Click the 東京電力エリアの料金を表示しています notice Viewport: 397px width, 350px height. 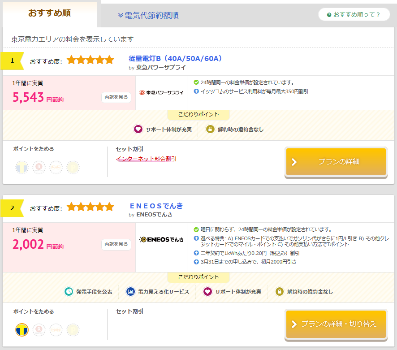(73, 39)
